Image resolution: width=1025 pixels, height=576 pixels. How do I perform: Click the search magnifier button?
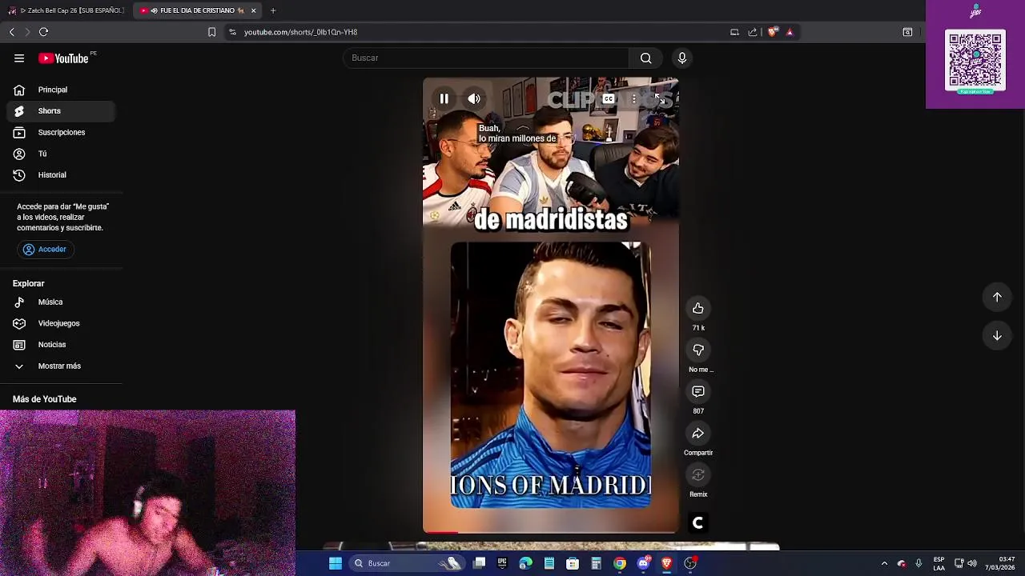(x=645, y=58)
